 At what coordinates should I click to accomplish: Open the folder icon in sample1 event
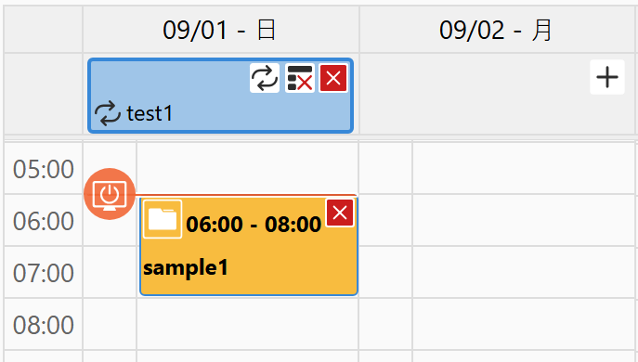coord(163,219)
